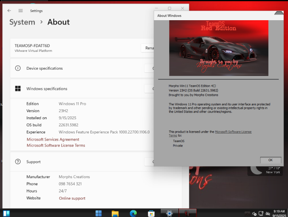Click the Experience label

pos(36,132)
